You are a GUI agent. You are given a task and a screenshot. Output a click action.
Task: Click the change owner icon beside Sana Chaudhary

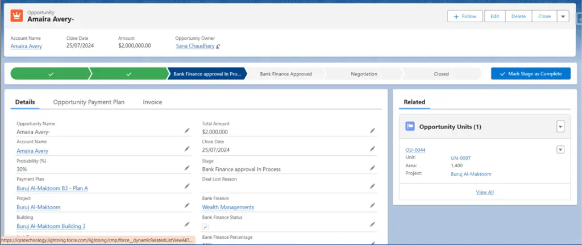tap(218, 46)
